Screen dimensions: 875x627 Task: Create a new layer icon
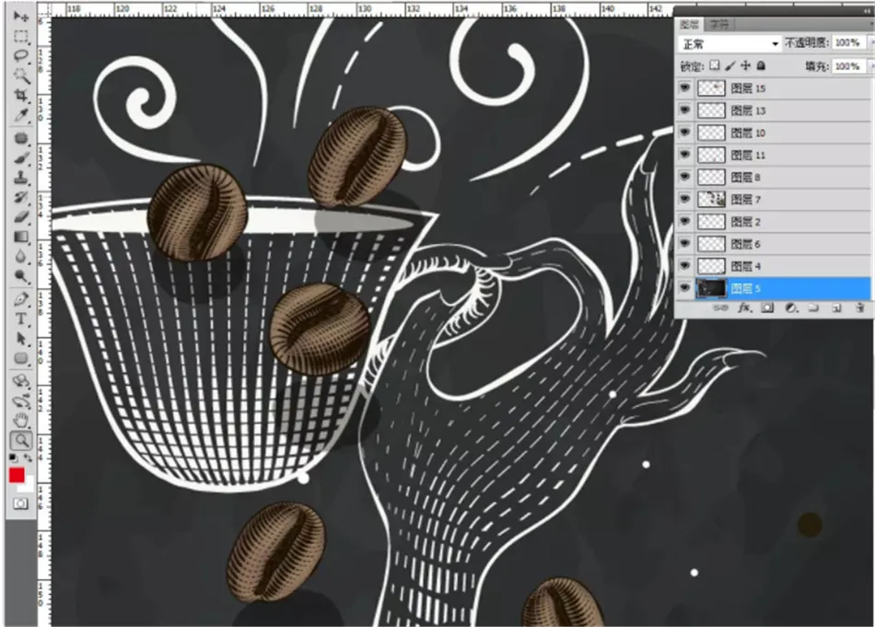836,308
